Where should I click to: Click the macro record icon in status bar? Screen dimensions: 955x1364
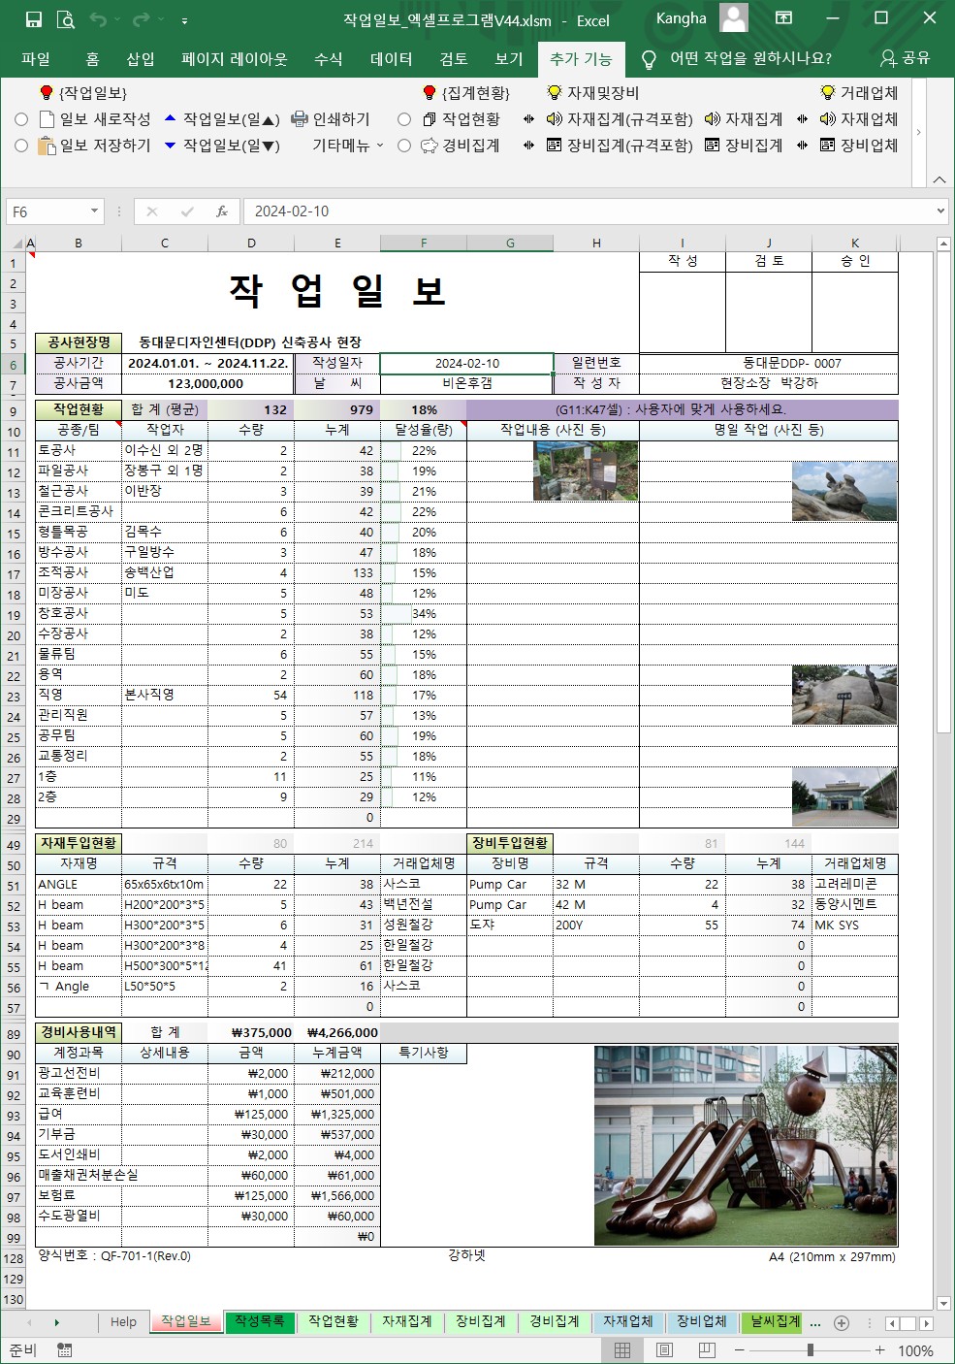click(65, 1350)
